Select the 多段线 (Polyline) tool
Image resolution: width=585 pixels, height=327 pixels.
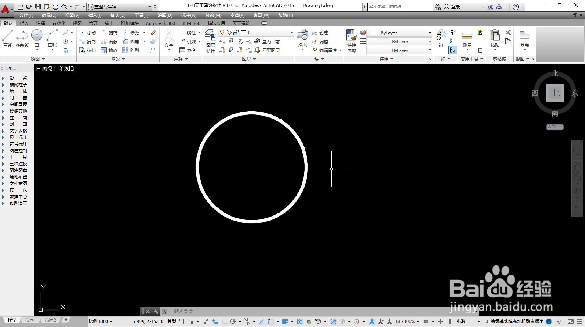[22, 38]
